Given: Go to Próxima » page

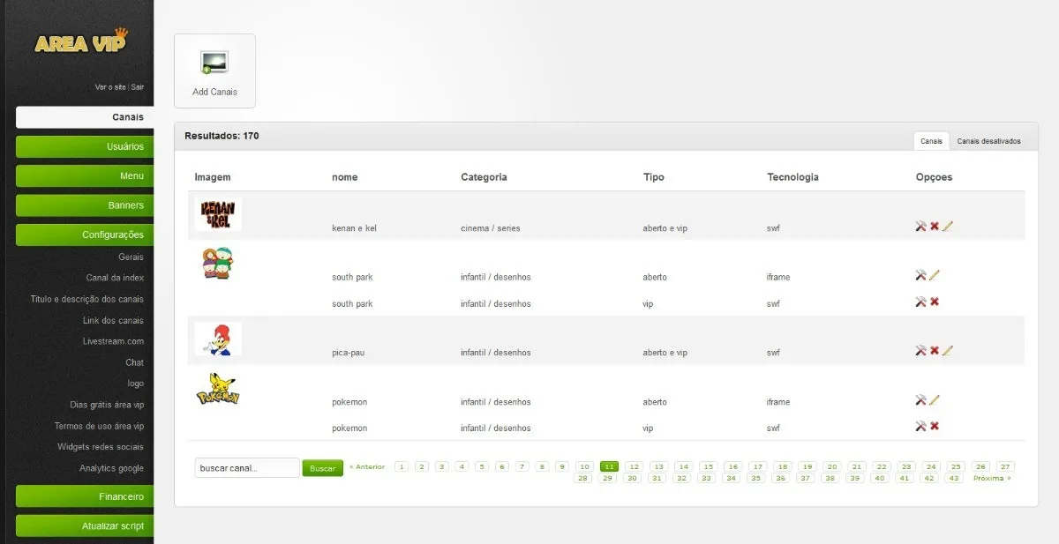Looking at the screenshot, I should [x=992, y=478].
